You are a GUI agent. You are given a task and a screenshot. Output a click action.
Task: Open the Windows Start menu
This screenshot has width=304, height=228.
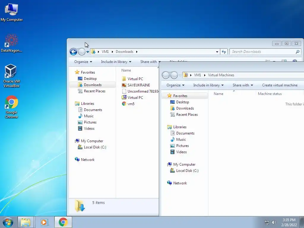(x=8, y=222)
